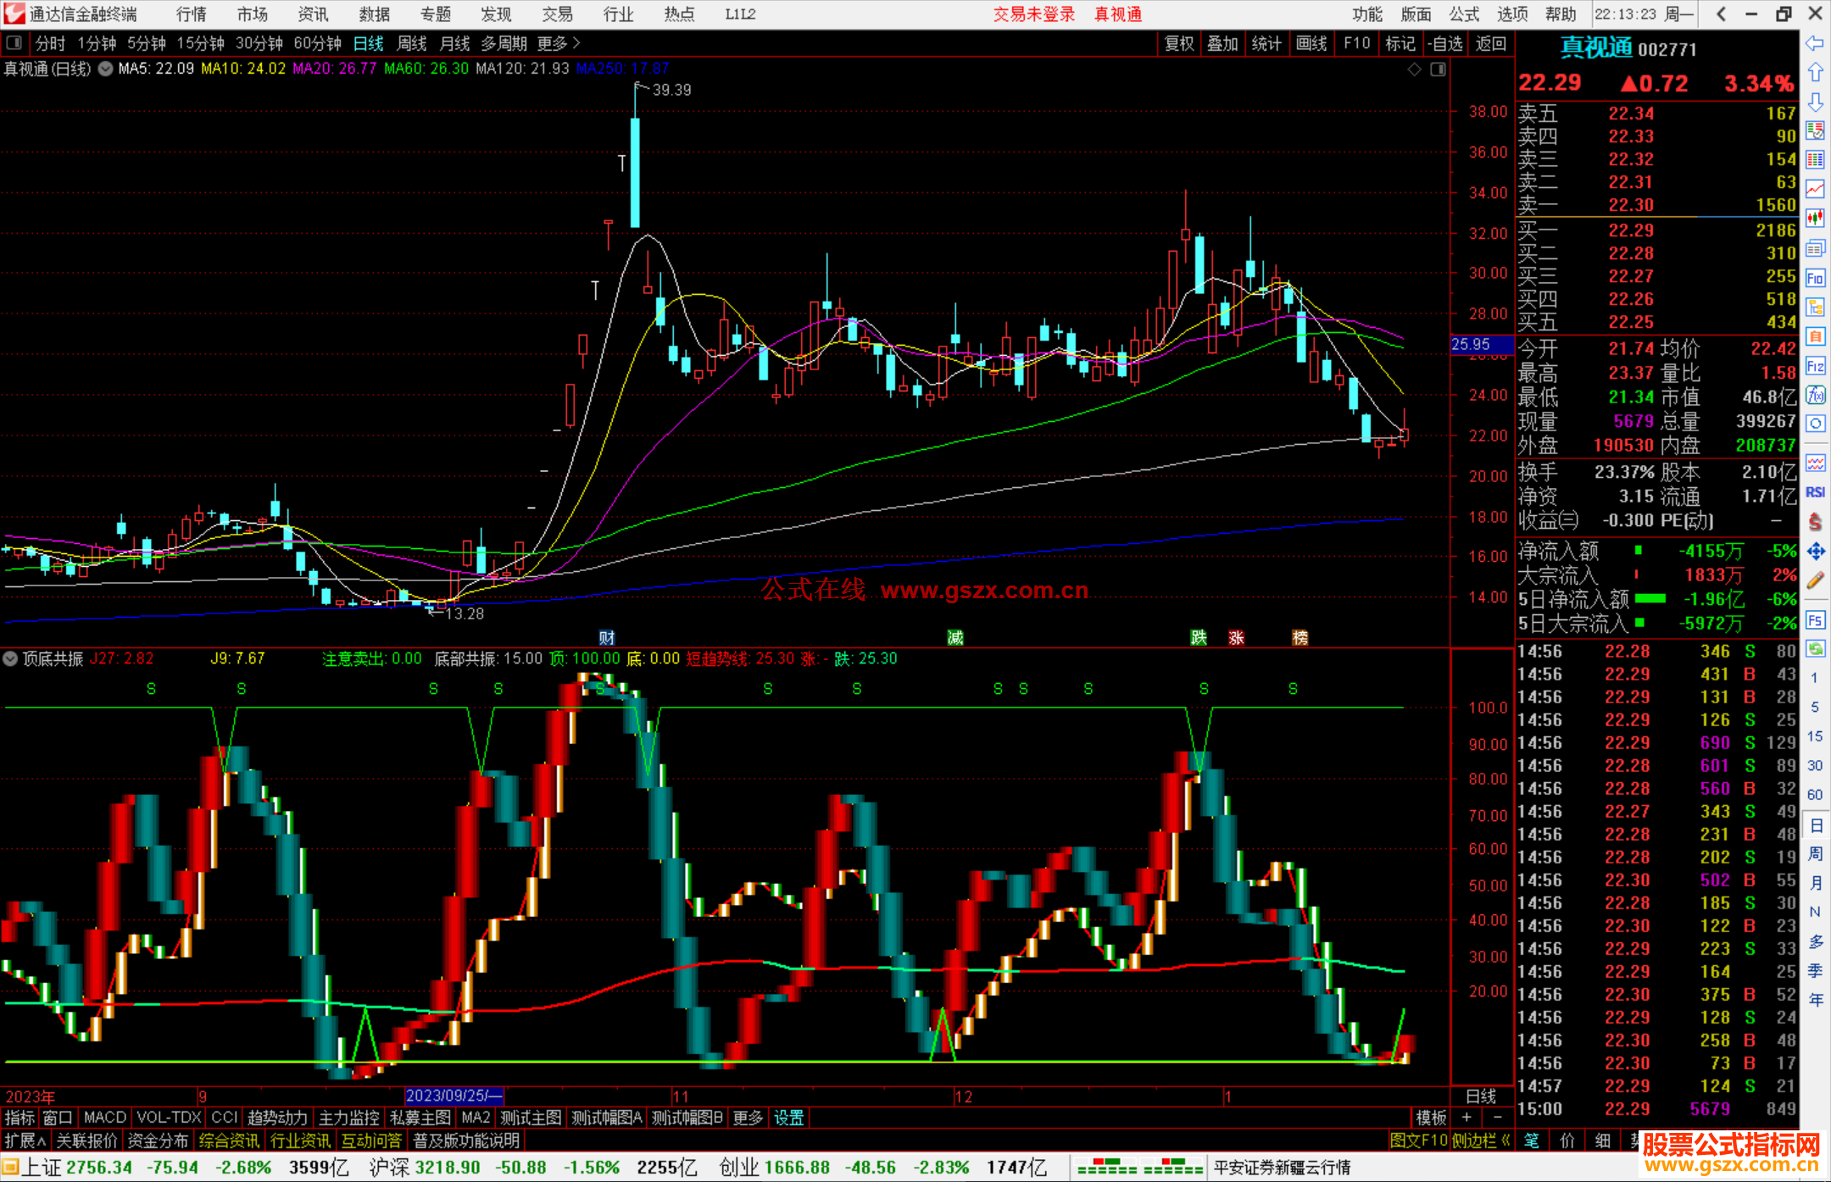Viewport: 1831px width, 1182px height.
Task: Click the candlestick chart sidebar icon
Action: (x=1815, y=219)
